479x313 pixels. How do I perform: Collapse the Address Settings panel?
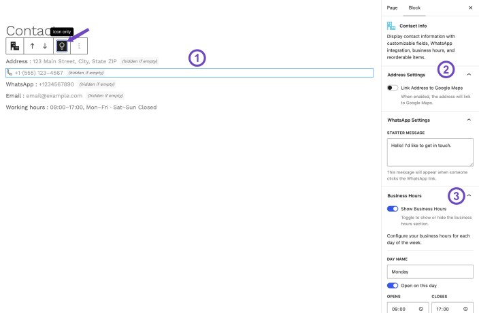[469, 75]
